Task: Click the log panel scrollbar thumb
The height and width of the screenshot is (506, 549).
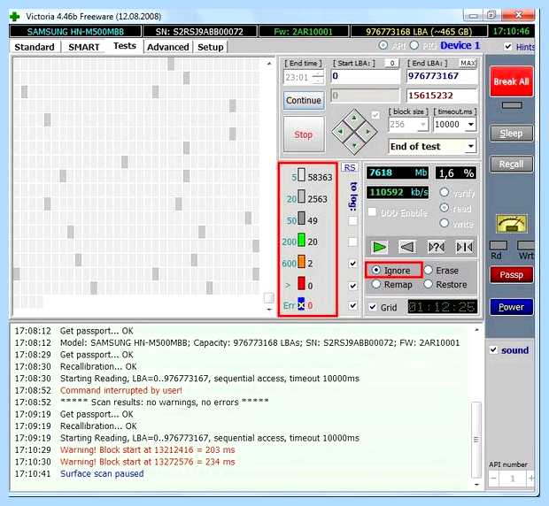Action: click(x=476, y=440)
